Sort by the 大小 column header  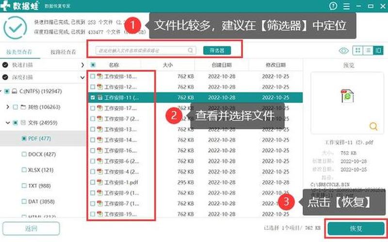coord(167,65)
